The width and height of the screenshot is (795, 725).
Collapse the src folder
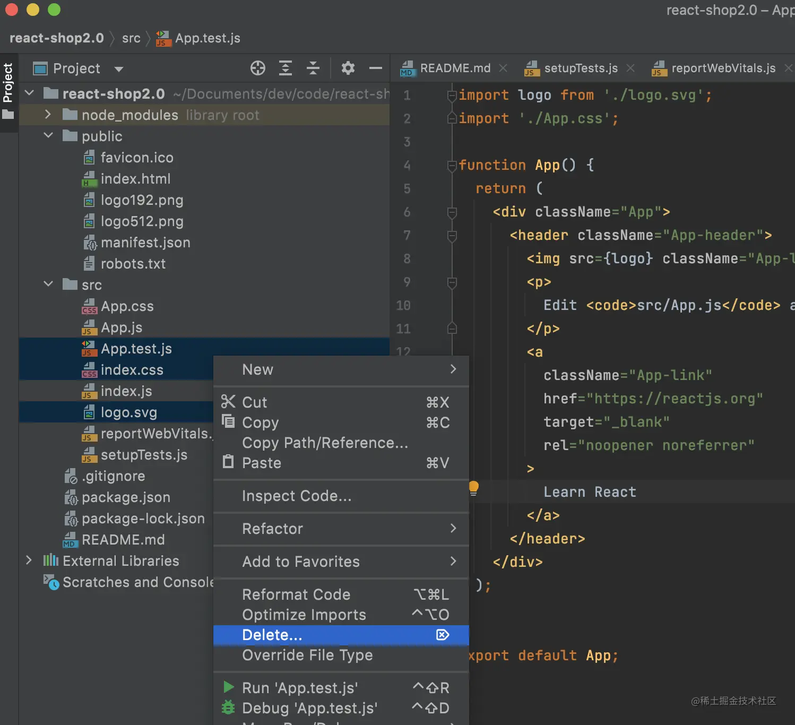point(48,284)
